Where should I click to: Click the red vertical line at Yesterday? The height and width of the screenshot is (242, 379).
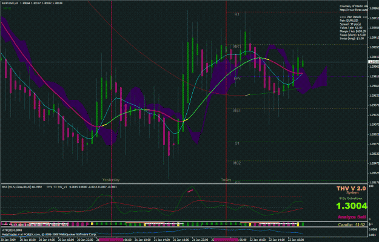111,91
